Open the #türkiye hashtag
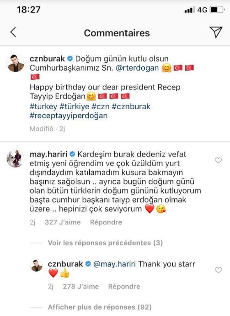Image resolution: width=230 pixels, height=316 pixels. [75, 106]
